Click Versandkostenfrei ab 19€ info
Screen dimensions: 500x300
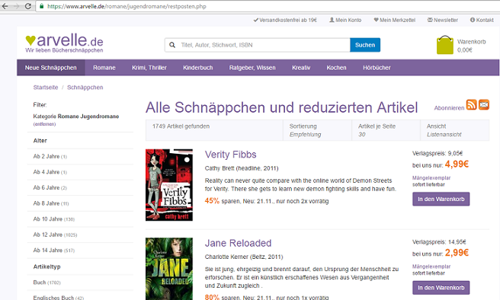285,20
